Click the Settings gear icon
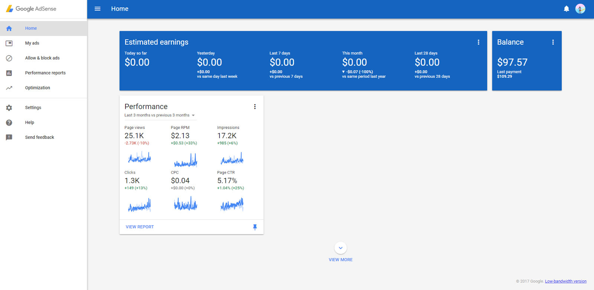 pos(9,108)
